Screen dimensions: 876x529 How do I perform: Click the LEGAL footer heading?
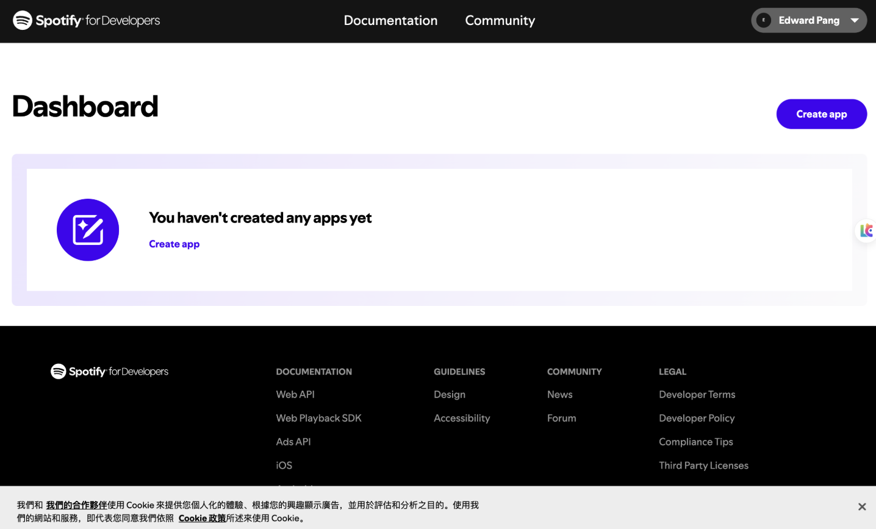[x=672, y=372]
